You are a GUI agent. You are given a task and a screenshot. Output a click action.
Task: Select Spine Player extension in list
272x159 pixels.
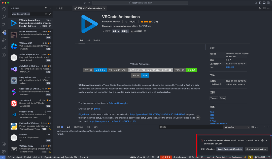tap(31, 58)
